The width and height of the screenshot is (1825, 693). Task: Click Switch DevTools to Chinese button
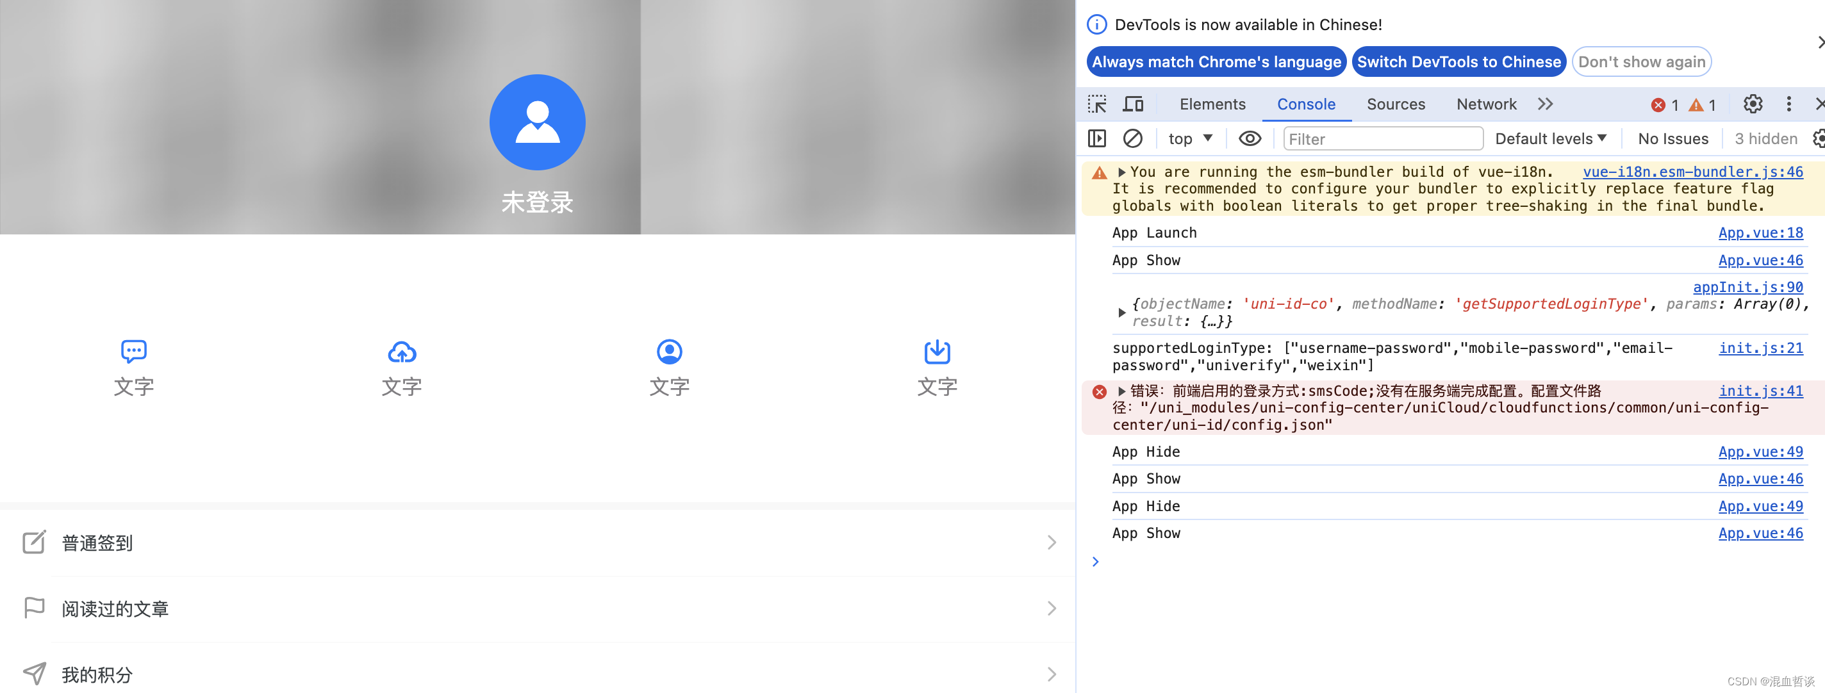[1458, 61]
